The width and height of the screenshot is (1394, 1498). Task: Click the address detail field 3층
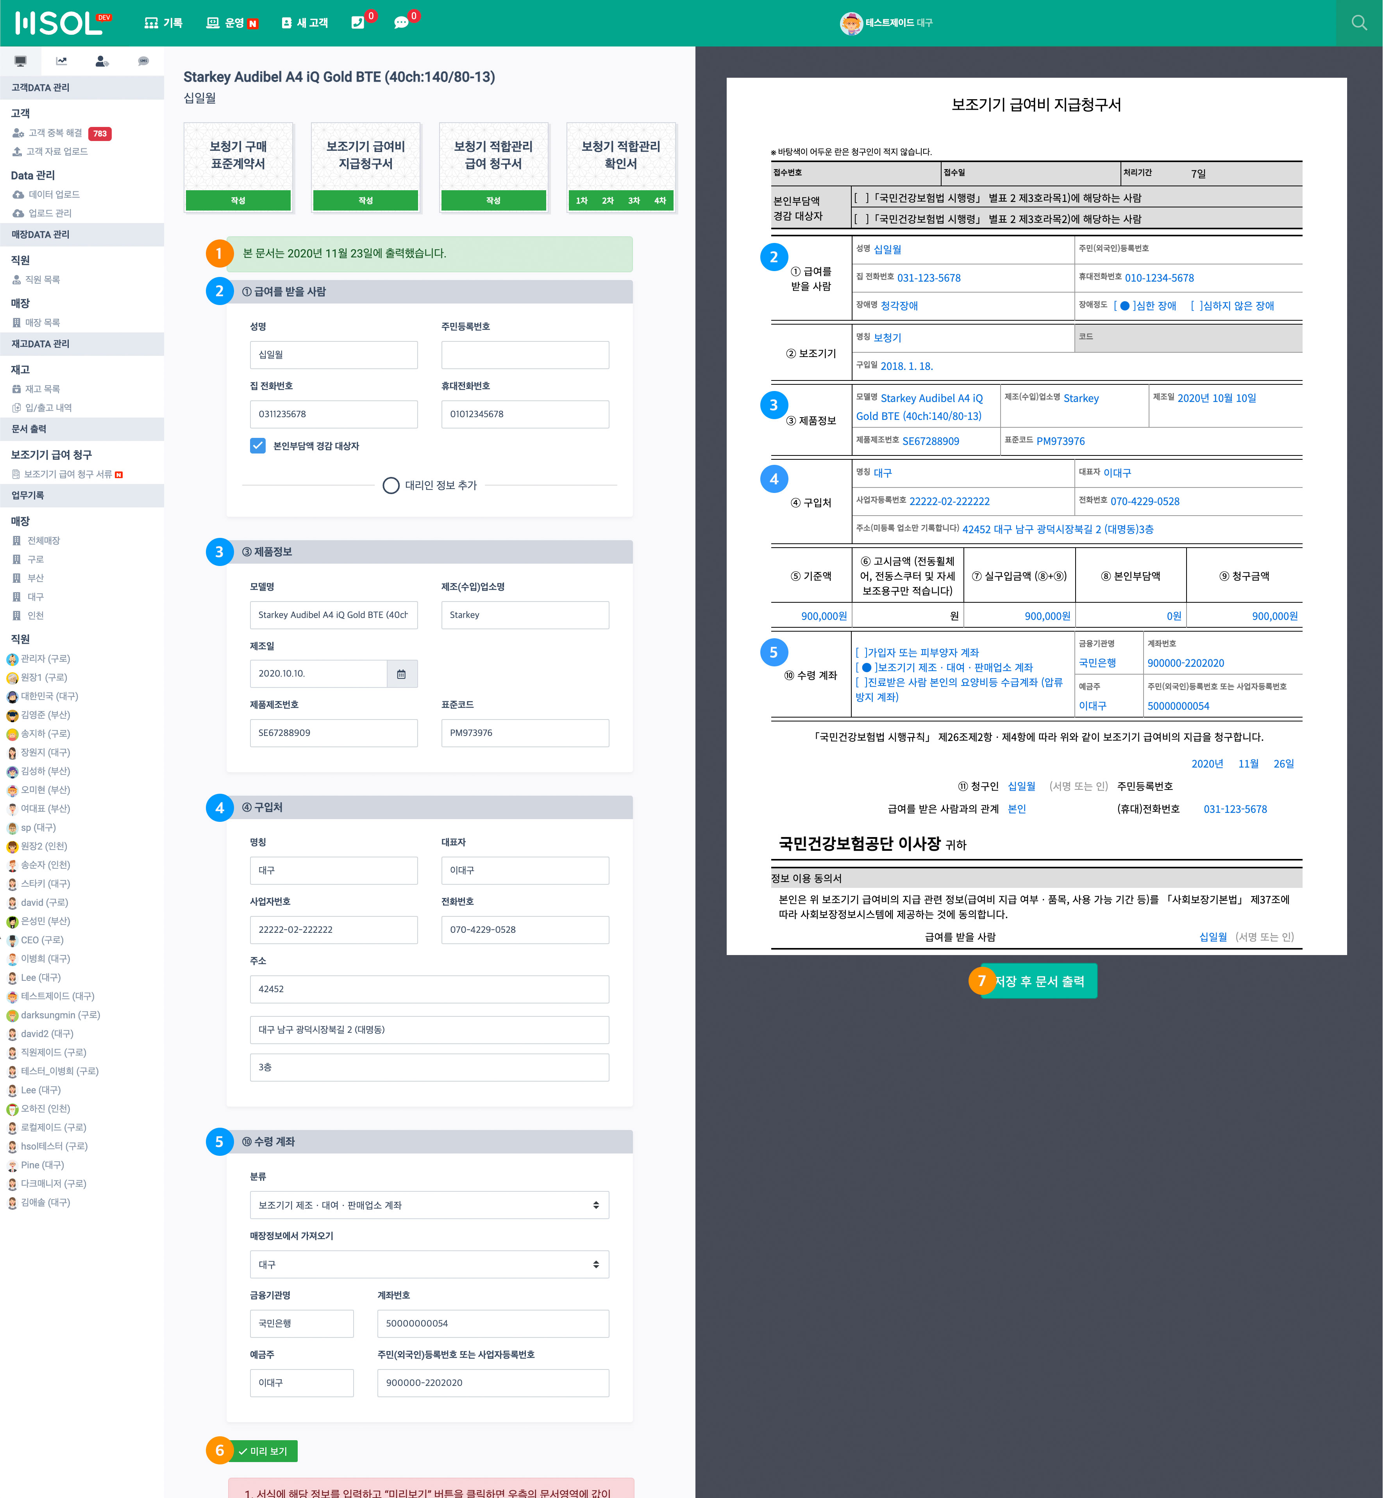tap(429, 1067)
